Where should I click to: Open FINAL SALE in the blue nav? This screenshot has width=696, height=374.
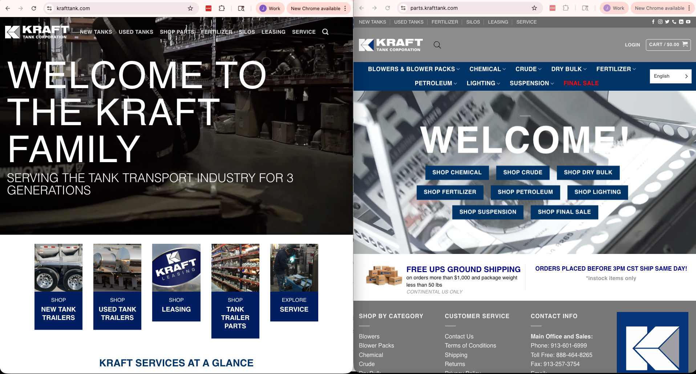pos(581,83)
